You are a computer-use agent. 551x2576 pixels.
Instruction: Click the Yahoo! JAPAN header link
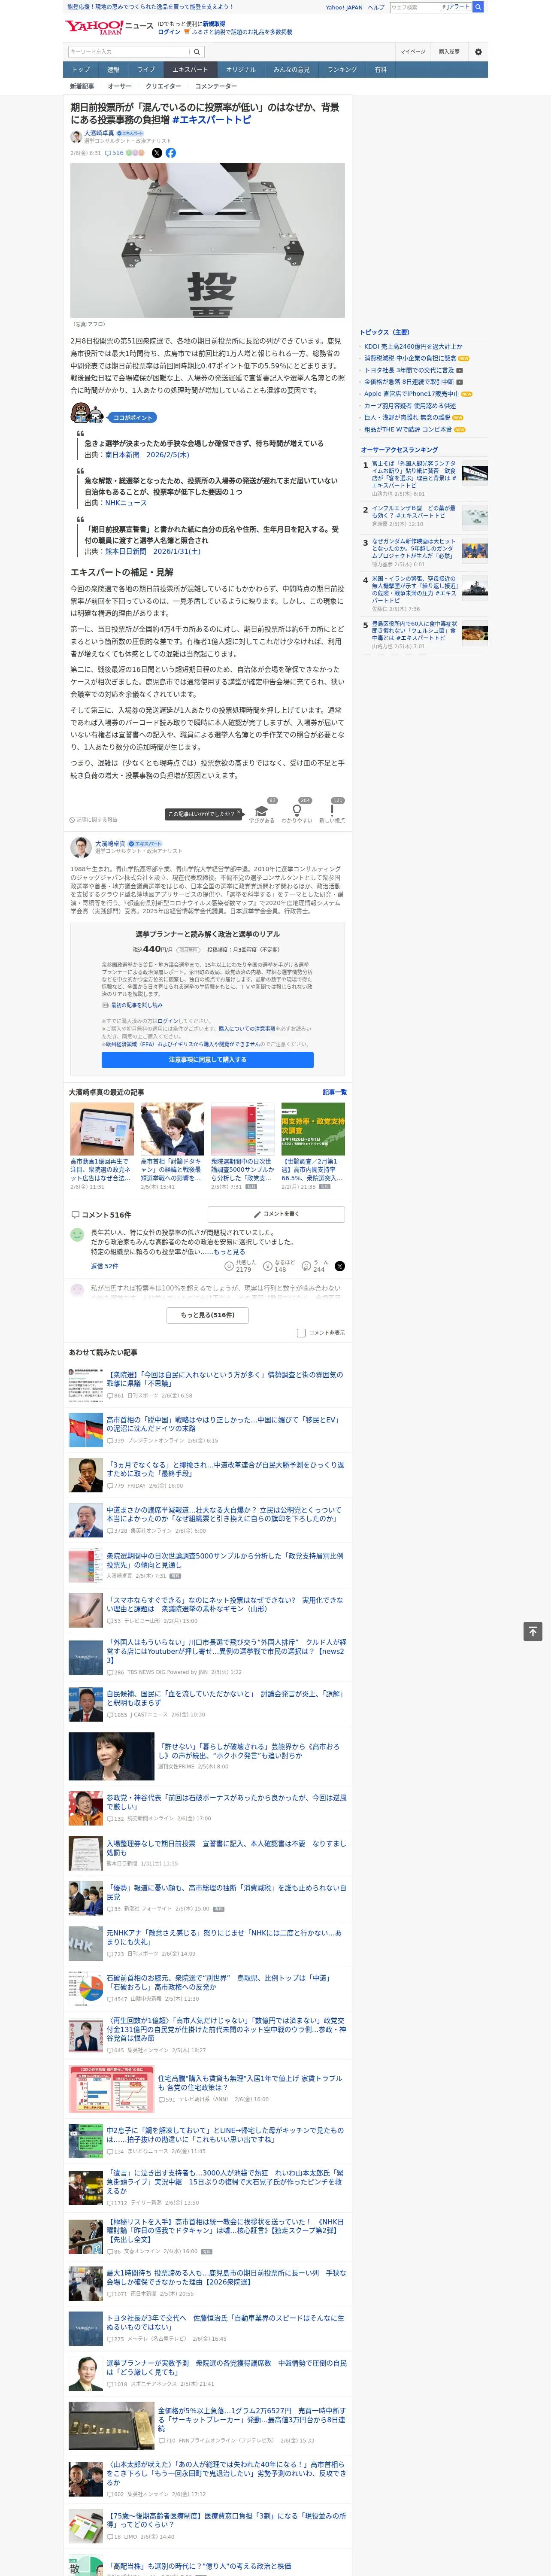pyautogui.click(x=344, y=7)
